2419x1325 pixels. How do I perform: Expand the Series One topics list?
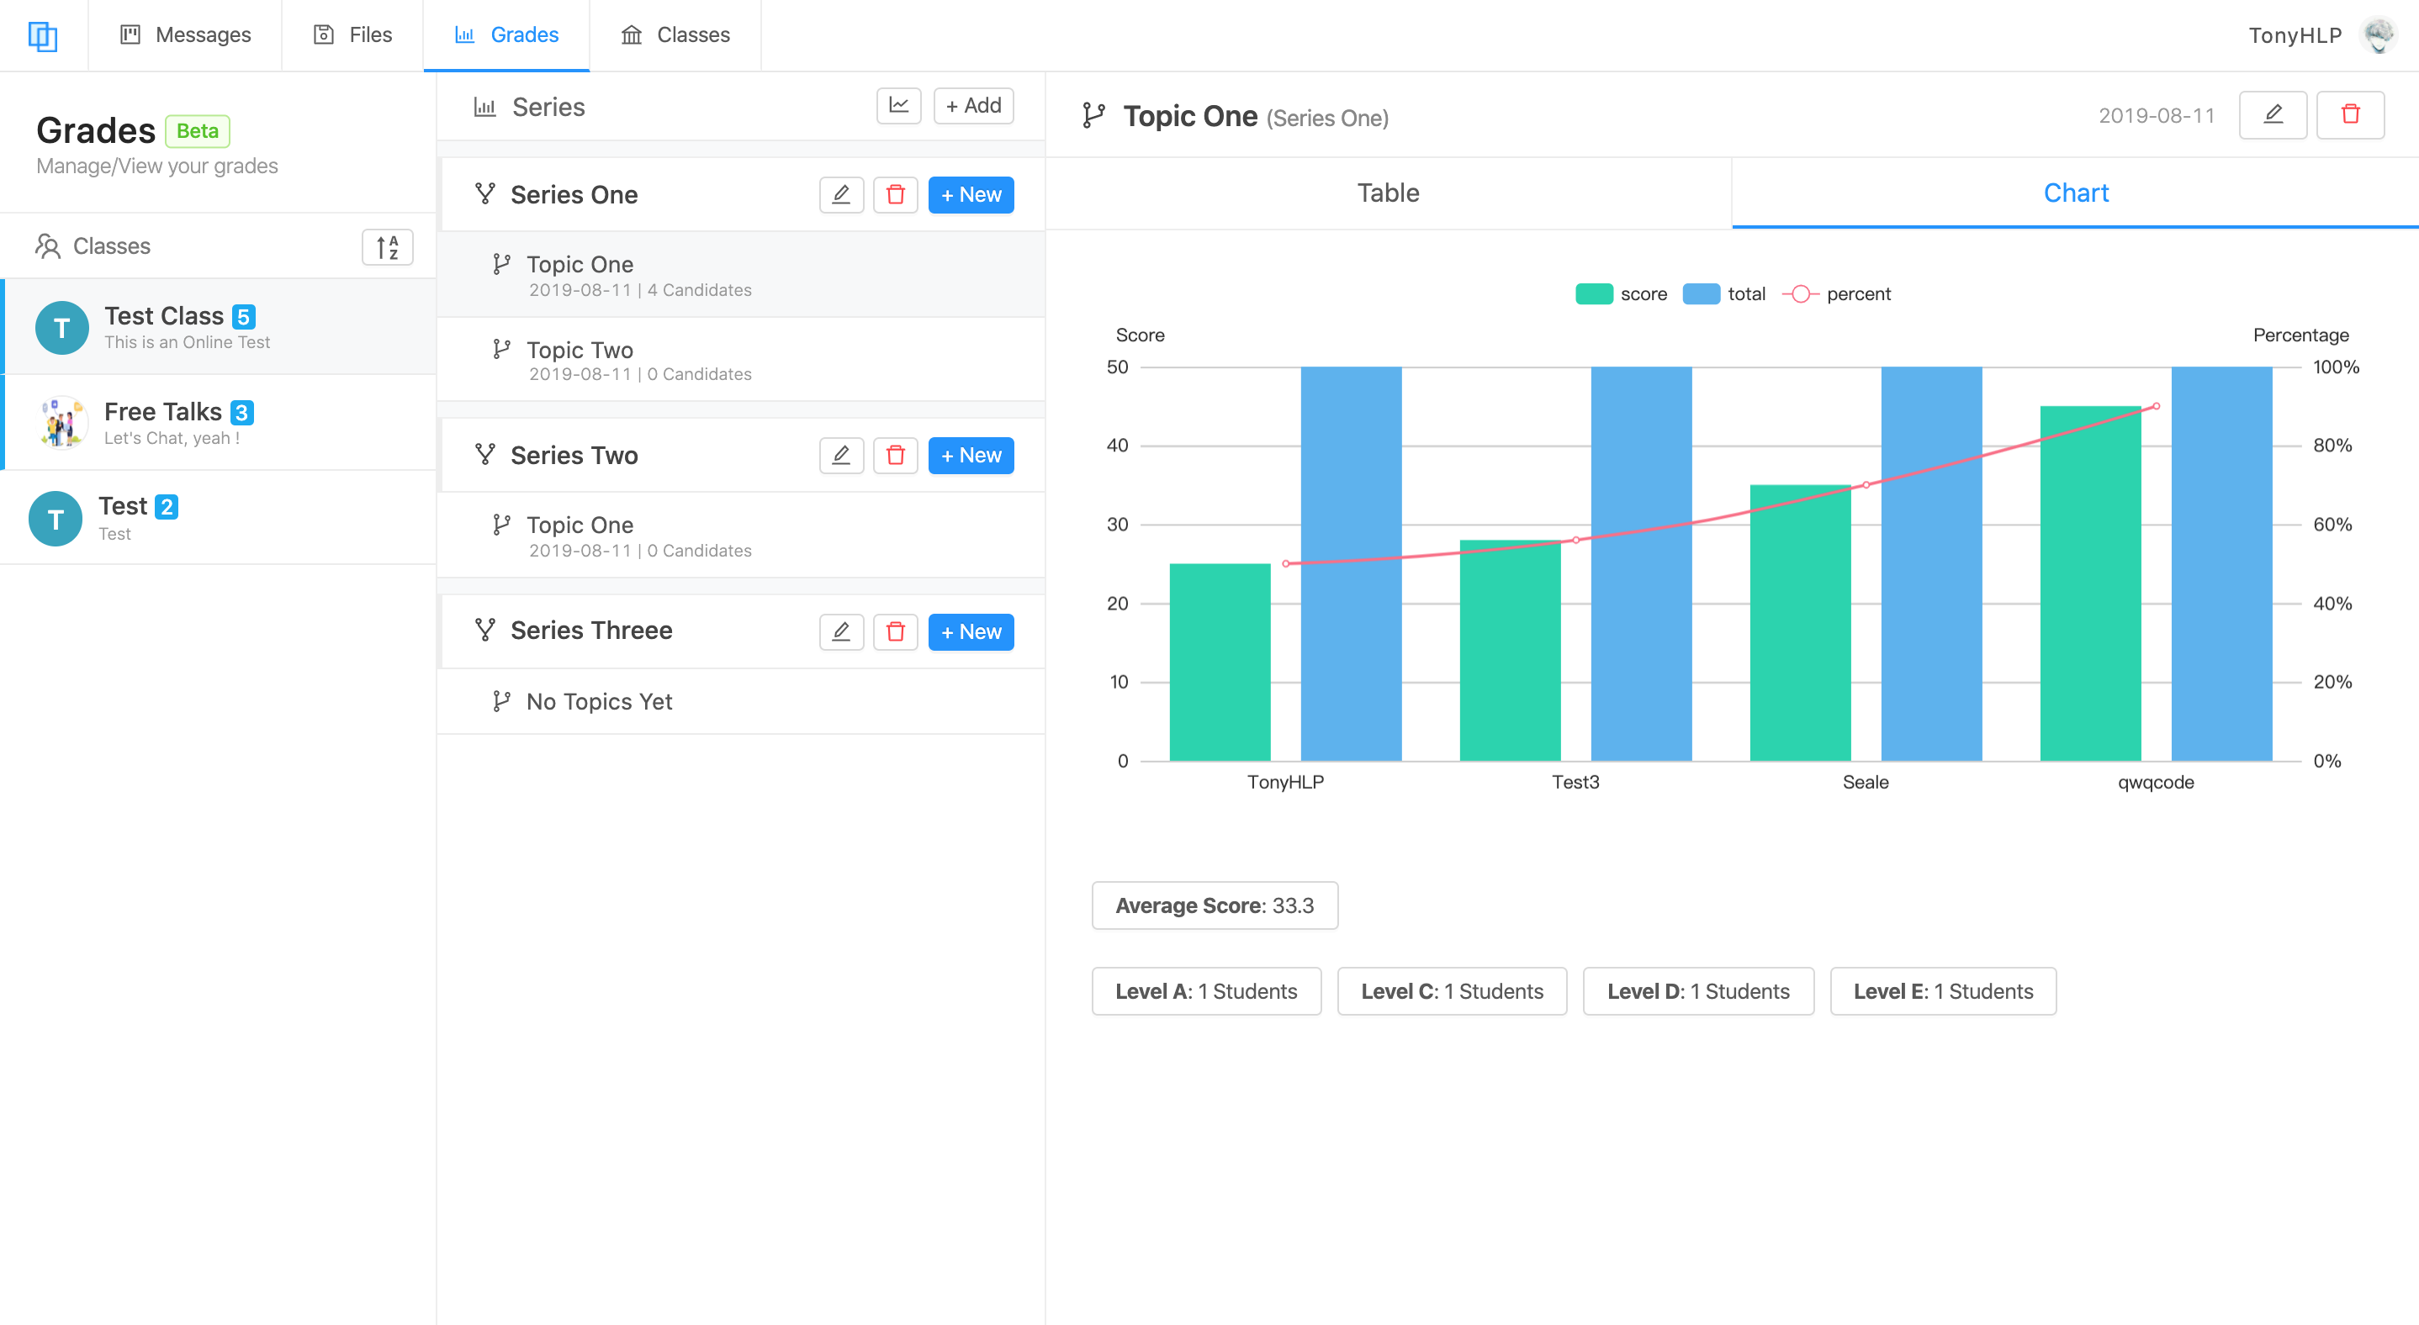click(573, 194)
